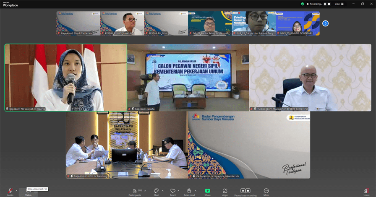This screenshot has height=197, width=376.
Task: Expand the Chat options chevron
Action: coord(162,191)
